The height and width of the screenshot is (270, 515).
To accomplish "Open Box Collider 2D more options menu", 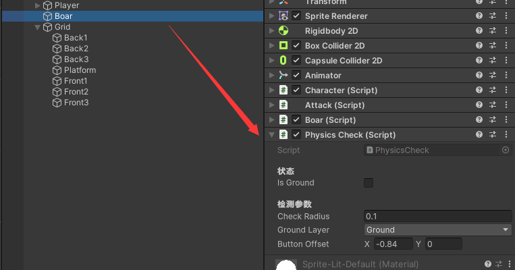I will tap(506, 46).
